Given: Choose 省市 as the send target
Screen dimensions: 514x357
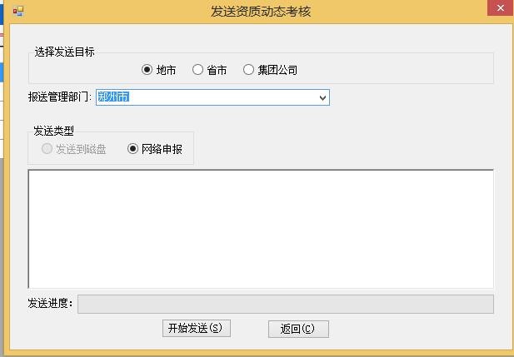Looking at the screenshot, I should coord(197,70).
